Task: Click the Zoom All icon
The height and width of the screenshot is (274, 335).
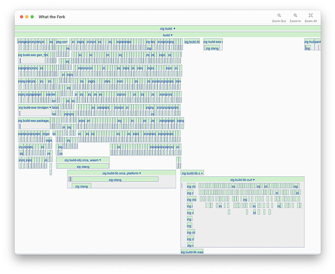Action: (311, 15)
